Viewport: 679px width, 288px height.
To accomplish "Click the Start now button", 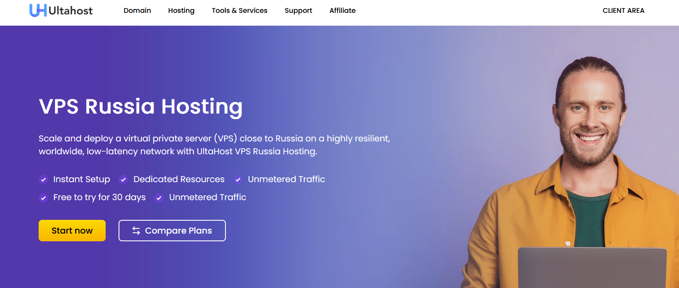I will 72,231.
